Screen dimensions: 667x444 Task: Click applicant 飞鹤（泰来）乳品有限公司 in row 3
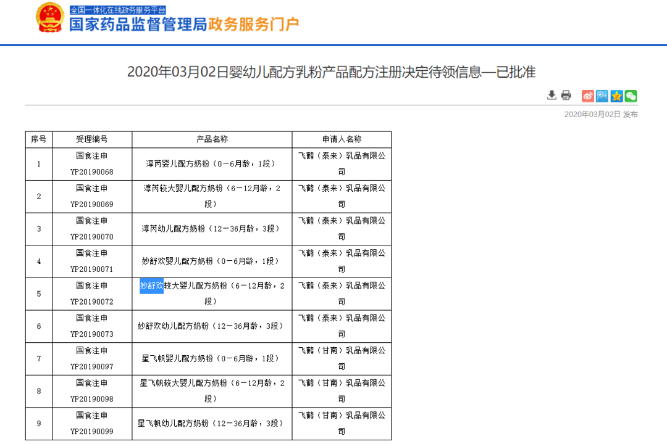[342, 229]
